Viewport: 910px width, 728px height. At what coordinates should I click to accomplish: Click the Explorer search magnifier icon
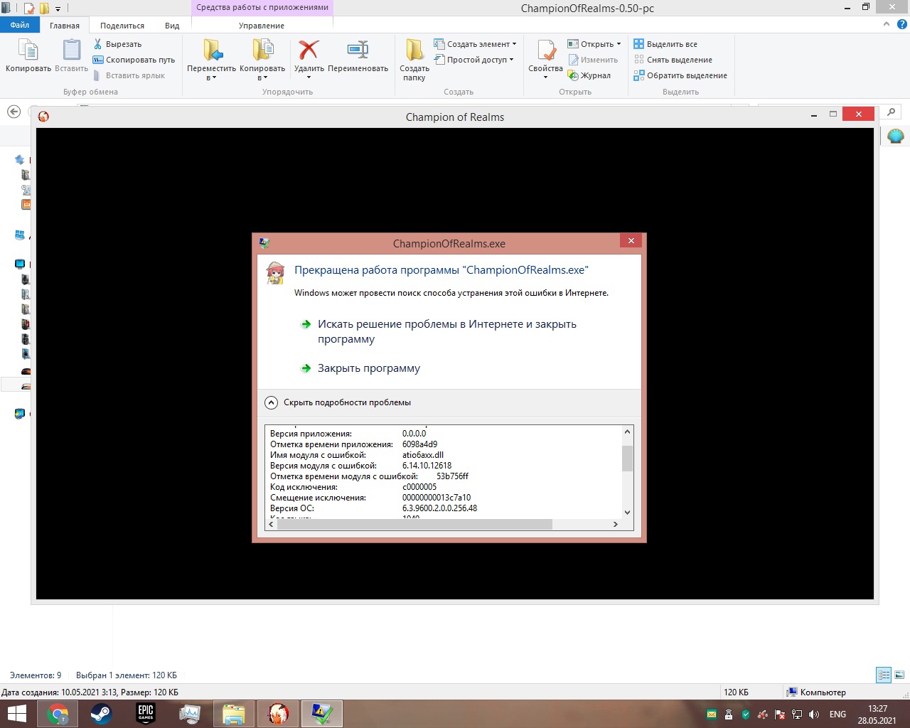tap(891, 112)
